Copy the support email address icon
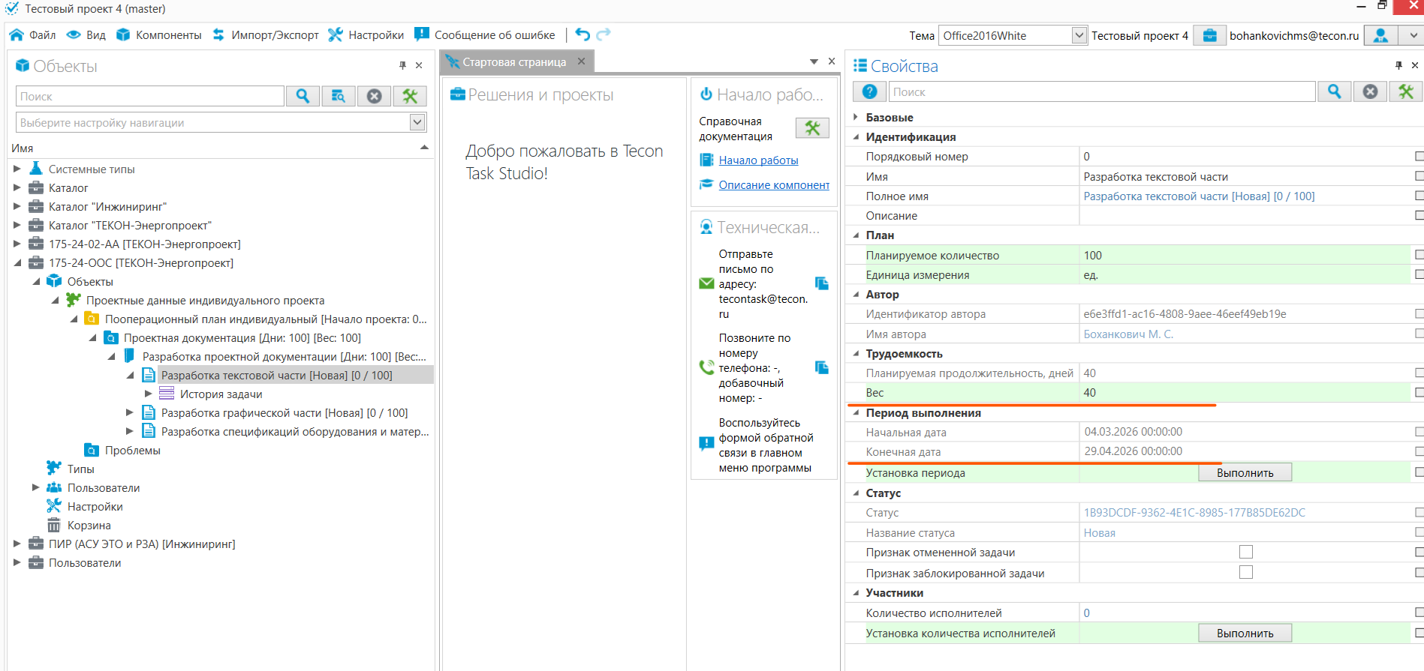 click(822, 283)
